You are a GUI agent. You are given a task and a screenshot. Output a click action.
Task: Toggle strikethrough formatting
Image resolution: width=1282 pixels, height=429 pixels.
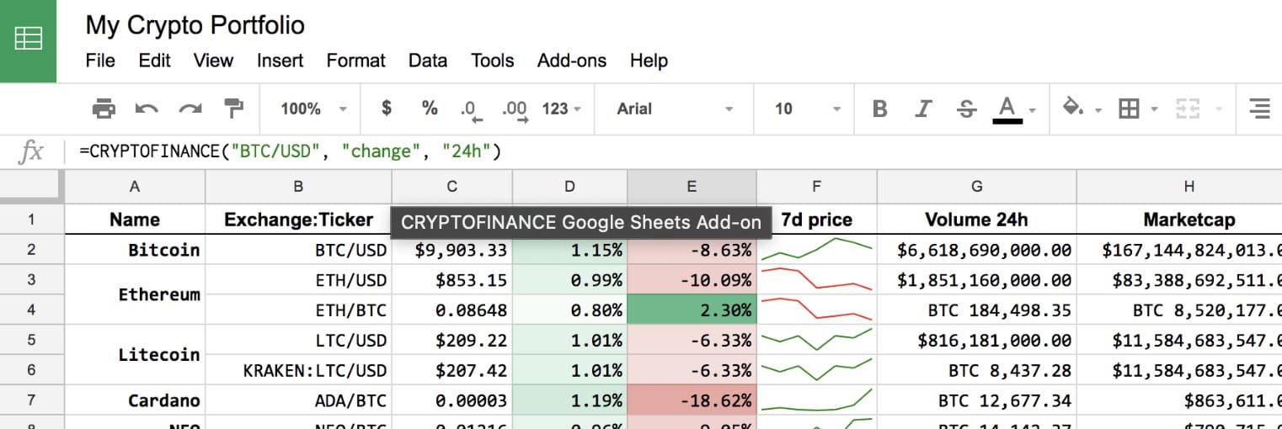(x=967, y=109)
